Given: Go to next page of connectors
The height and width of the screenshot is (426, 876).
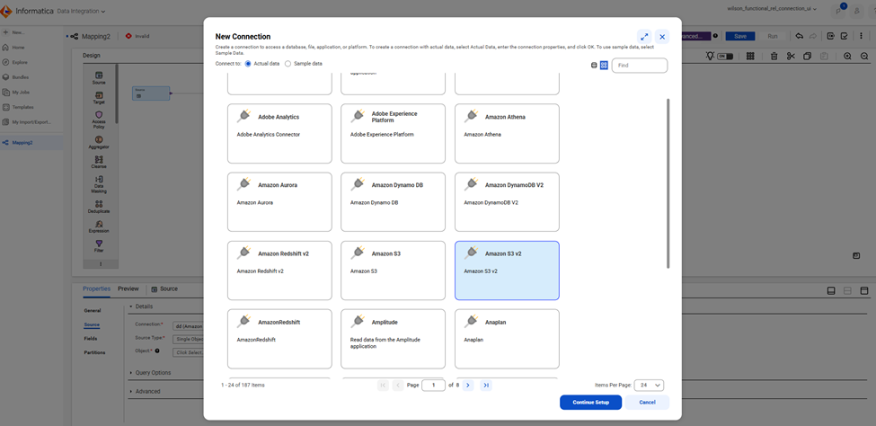Looking at the screenshot, I should click(x=468, y=386).
